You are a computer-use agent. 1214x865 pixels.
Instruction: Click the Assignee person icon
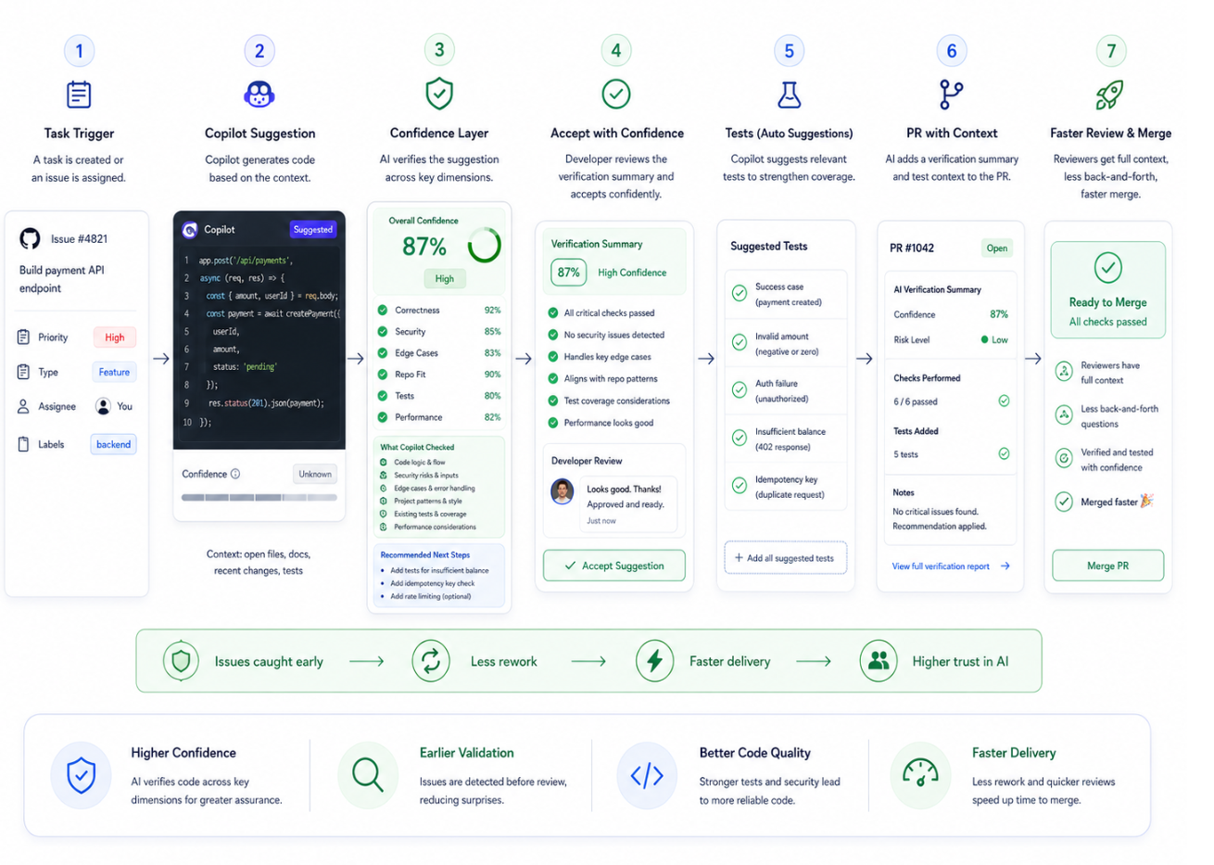point(24,406)
